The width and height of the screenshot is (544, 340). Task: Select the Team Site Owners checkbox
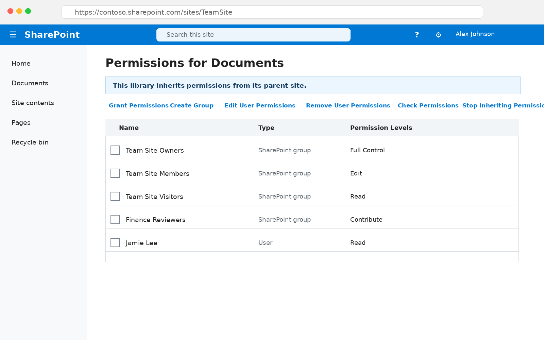(115, 150)
